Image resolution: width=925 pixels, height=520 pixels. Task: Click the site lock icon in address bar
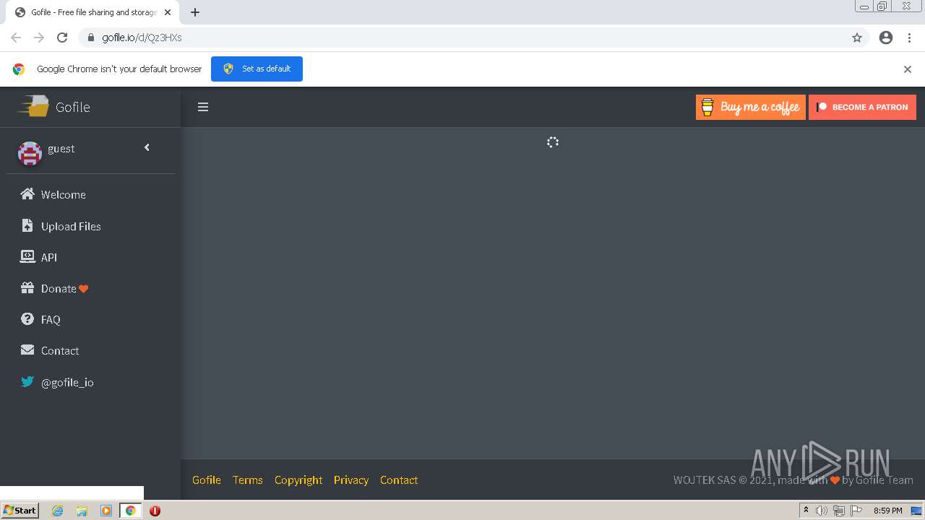coord(91,38)
